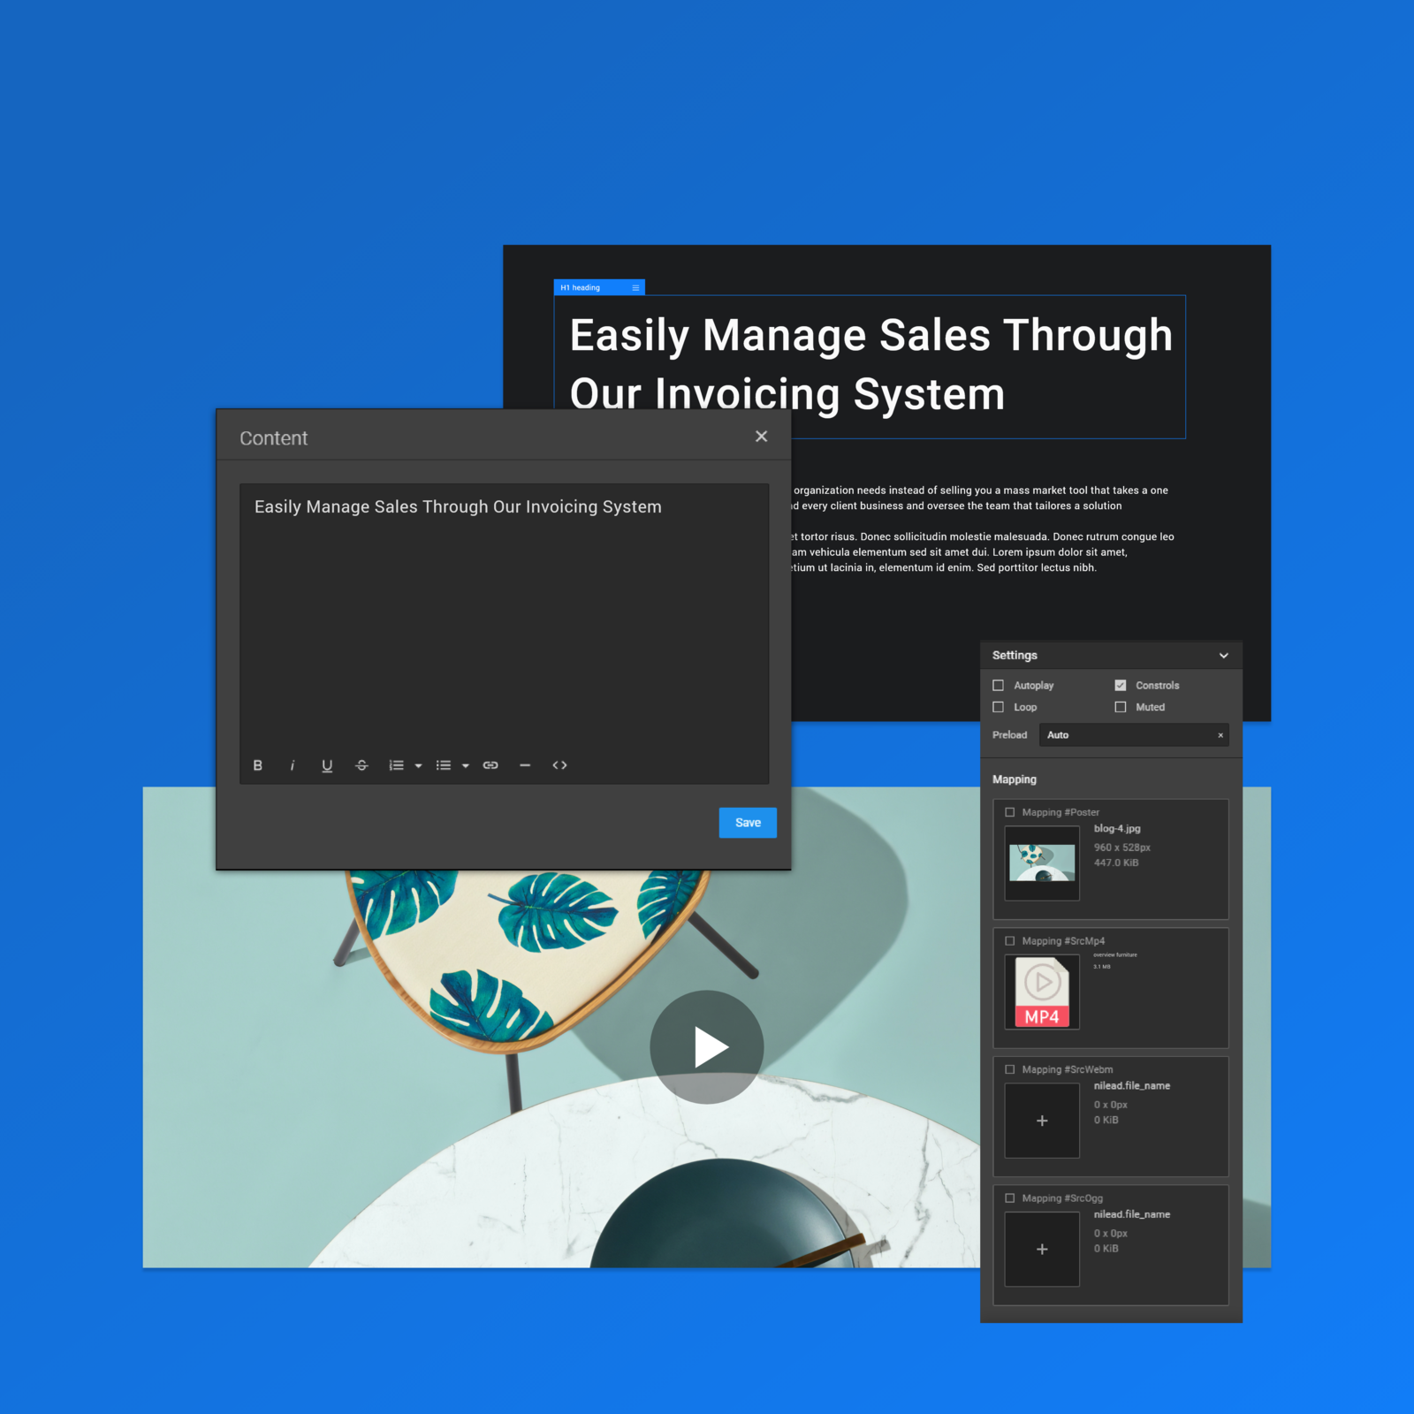Enable the Loop checkbox
This screenshot has height=1414, width=1414.
(999, 707)
